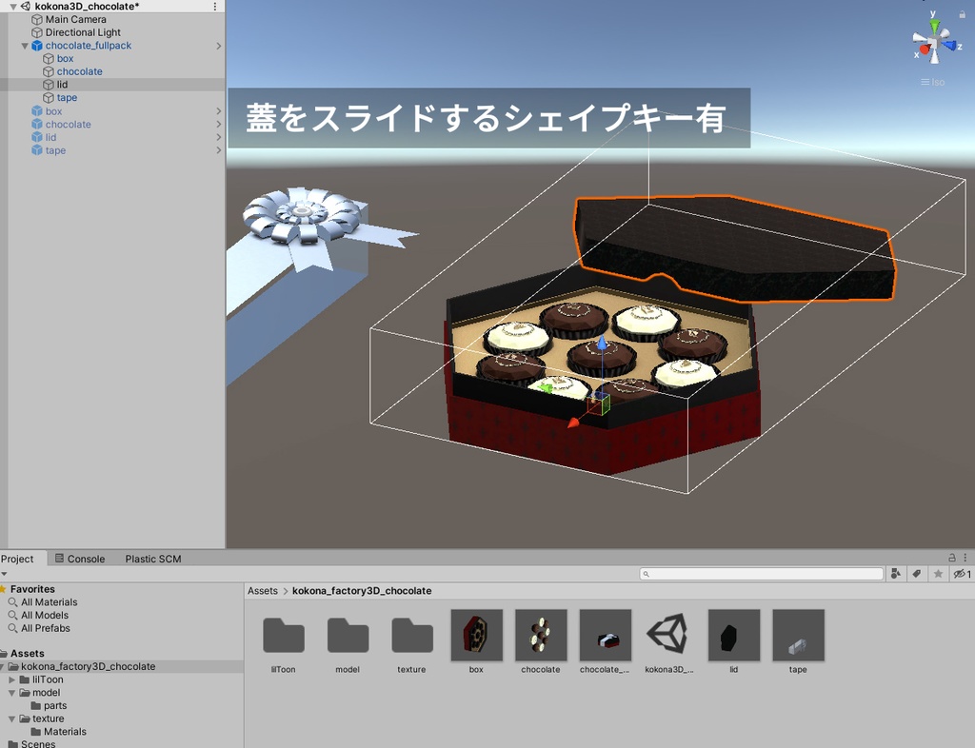Open the Hierarchy panel three-dot menu

coord(215,6)
